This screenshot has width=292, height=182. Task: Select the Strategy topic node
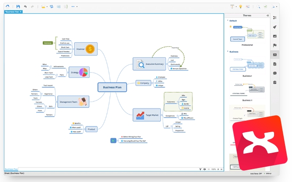[x=79, y=72]
